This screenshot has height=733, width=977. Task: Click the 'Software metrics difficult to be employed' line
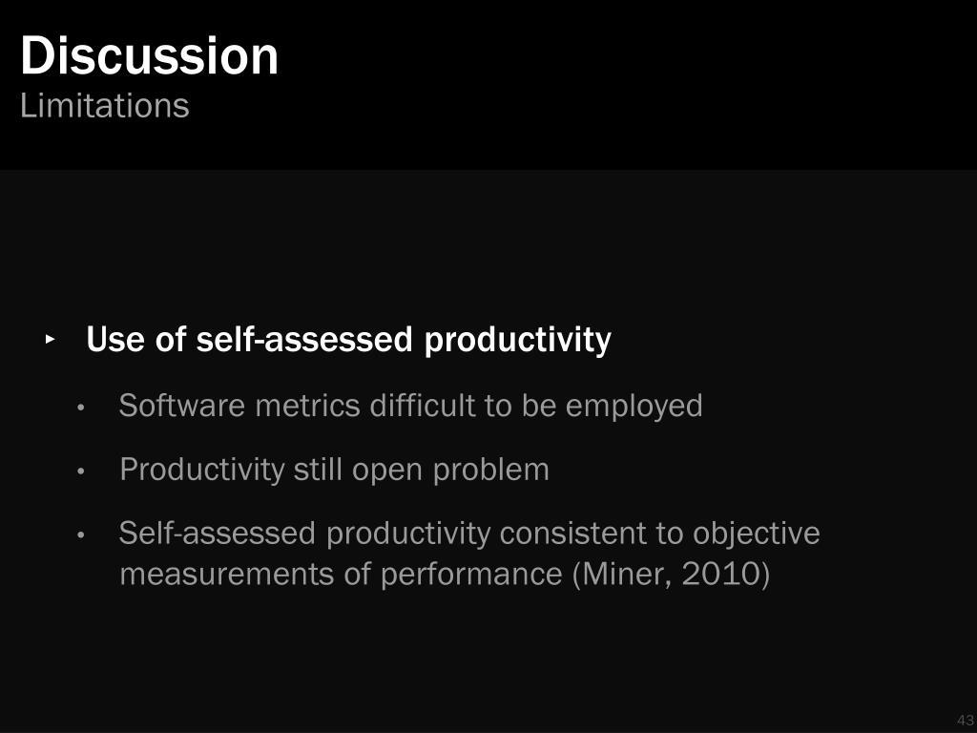(410, 406)
